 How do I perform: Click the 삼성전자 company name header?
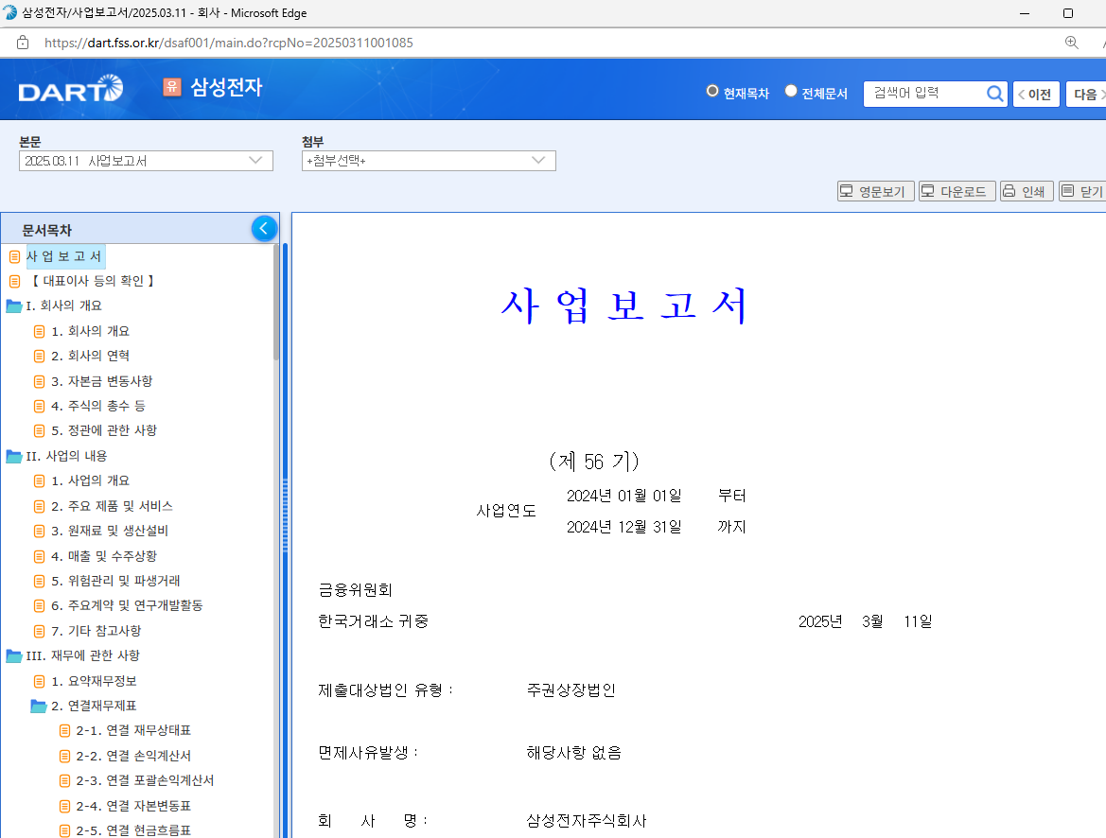click(226, 87)
